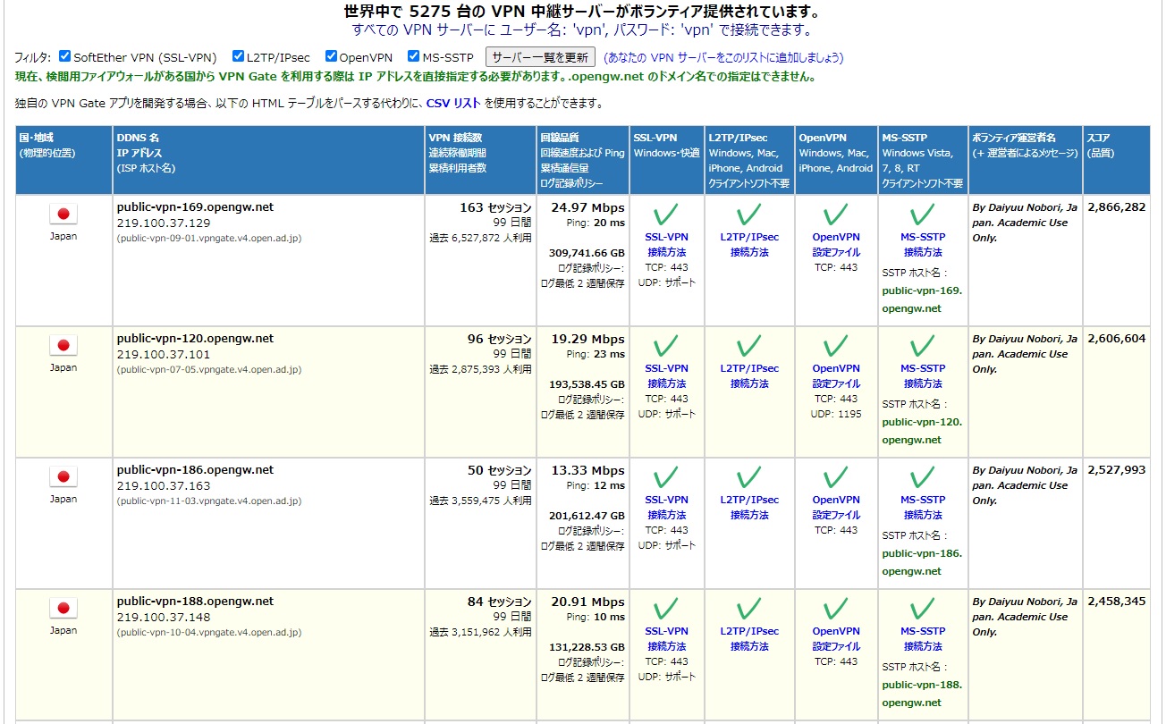Click the Japan flag icon for public-vpn-120
This screenshot has width=1166, height=724.
[63, 345]
